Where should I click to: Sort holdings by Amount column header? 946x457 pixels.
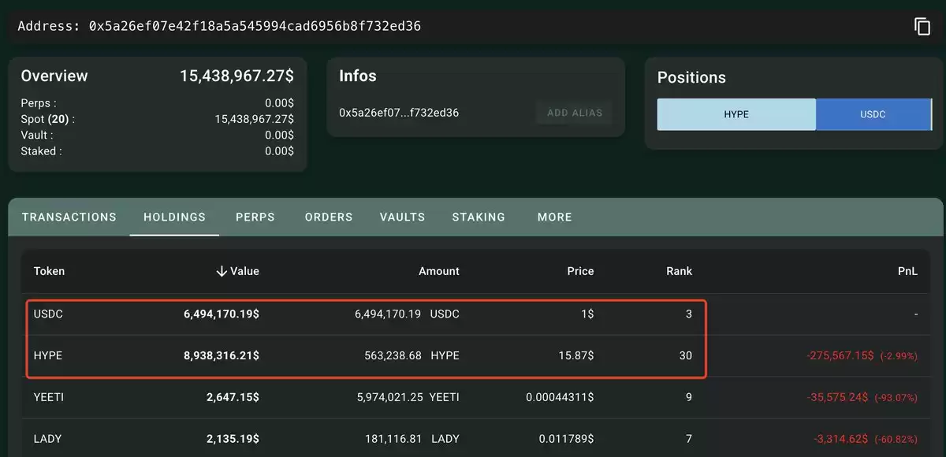(x=439, y=271)
